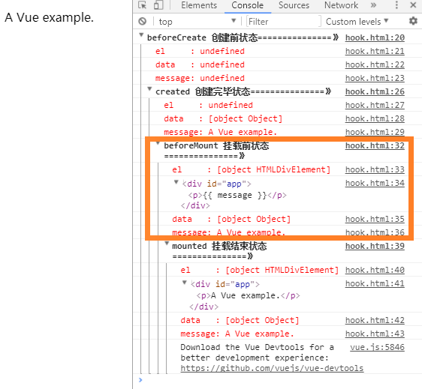Open the DevTools three-dot menu

pos(396,5)
